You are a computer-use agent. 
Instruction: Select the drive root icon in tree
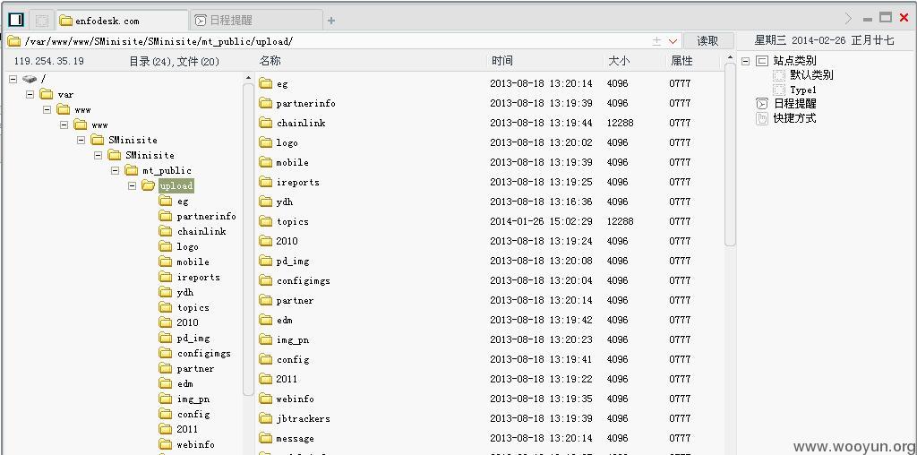point(30,79)
